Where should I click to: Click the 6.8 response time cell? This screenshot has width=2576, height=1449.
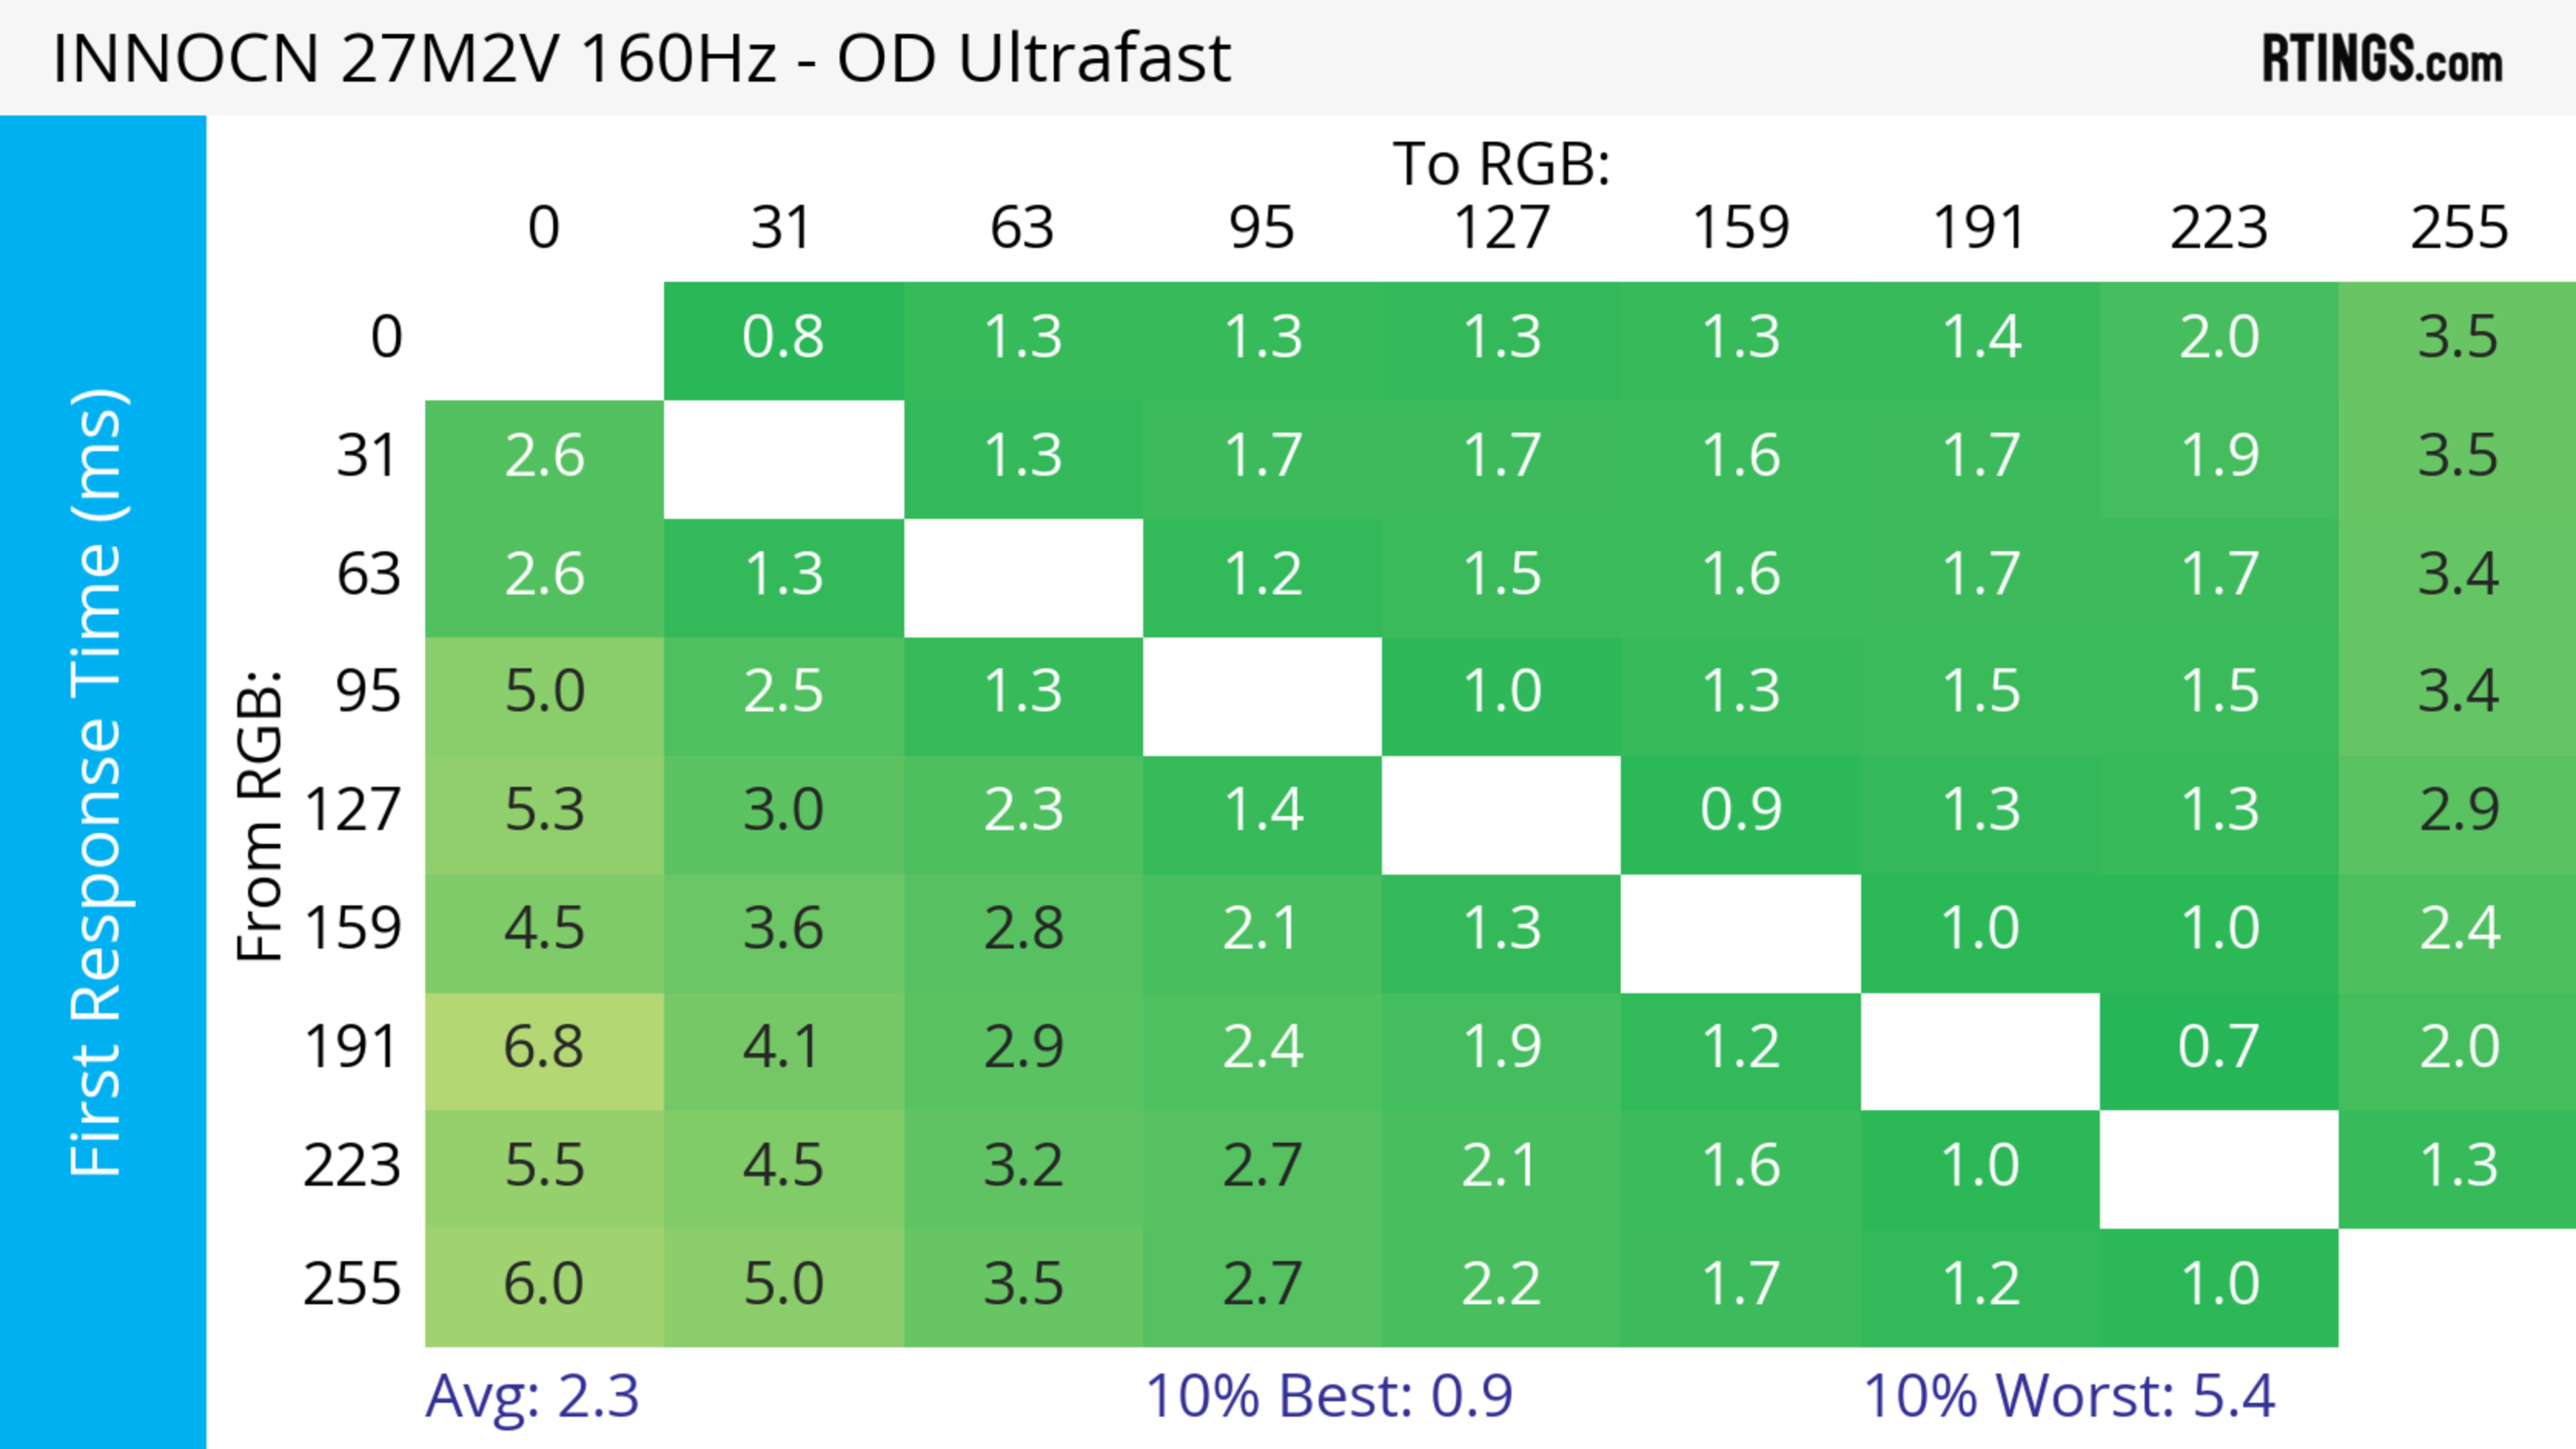[x=544, y=1048]
